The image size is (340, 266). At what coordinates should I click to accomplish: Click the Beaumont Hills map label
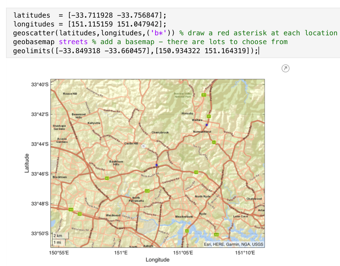[79, 116]
